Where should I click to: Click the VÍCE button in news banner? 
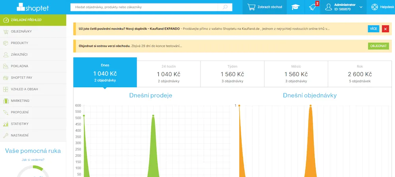coord(373,29)
